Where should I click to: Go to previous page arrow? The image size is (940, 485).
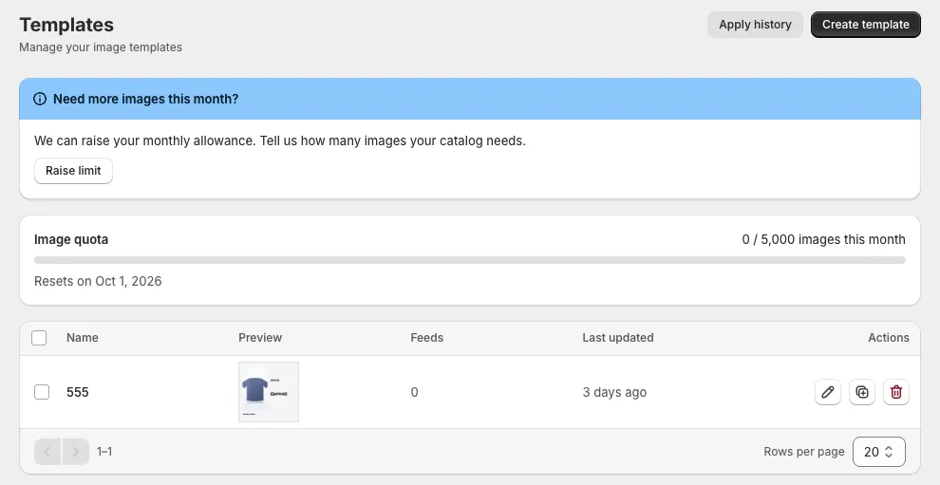coord(47,452)
